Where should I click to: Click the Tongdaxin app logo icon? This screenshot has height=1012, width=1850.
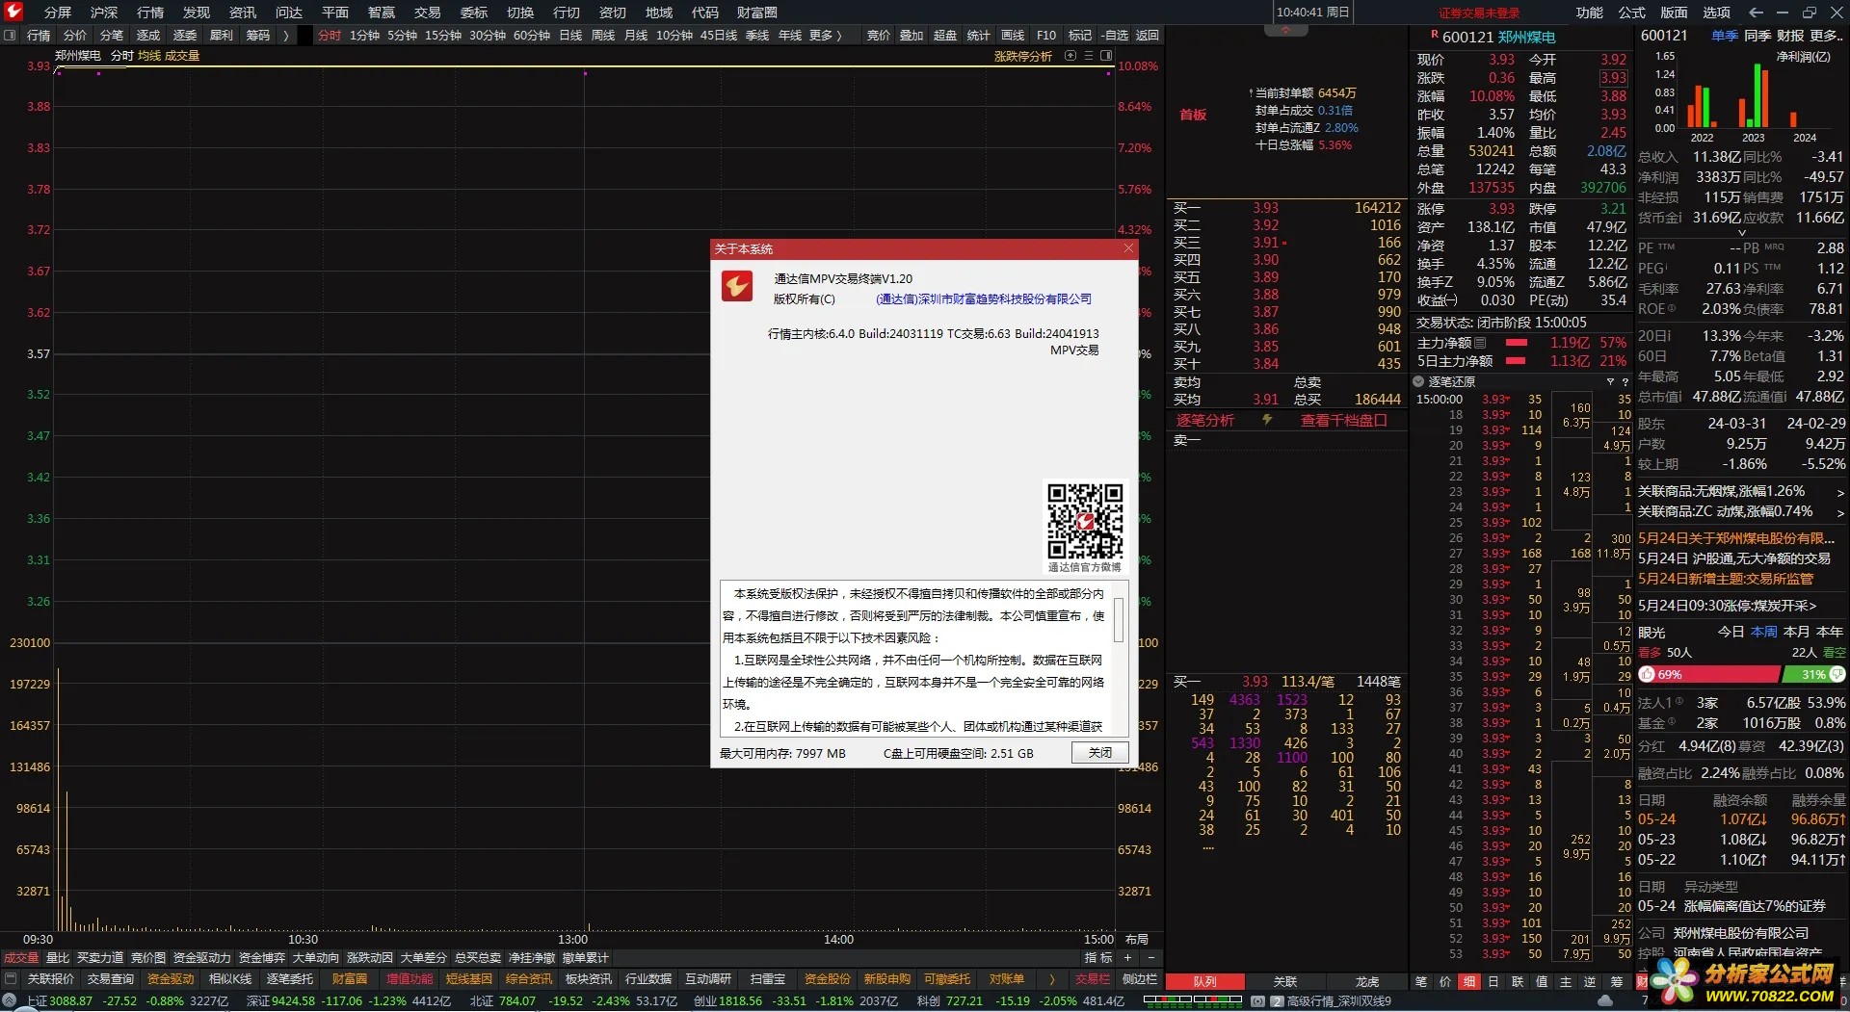[13, 12]
